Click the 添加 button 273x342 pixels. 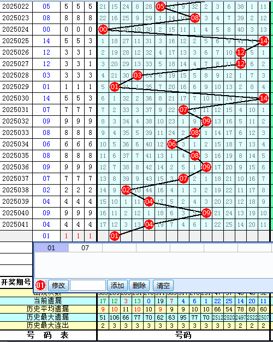coord(117,285)
